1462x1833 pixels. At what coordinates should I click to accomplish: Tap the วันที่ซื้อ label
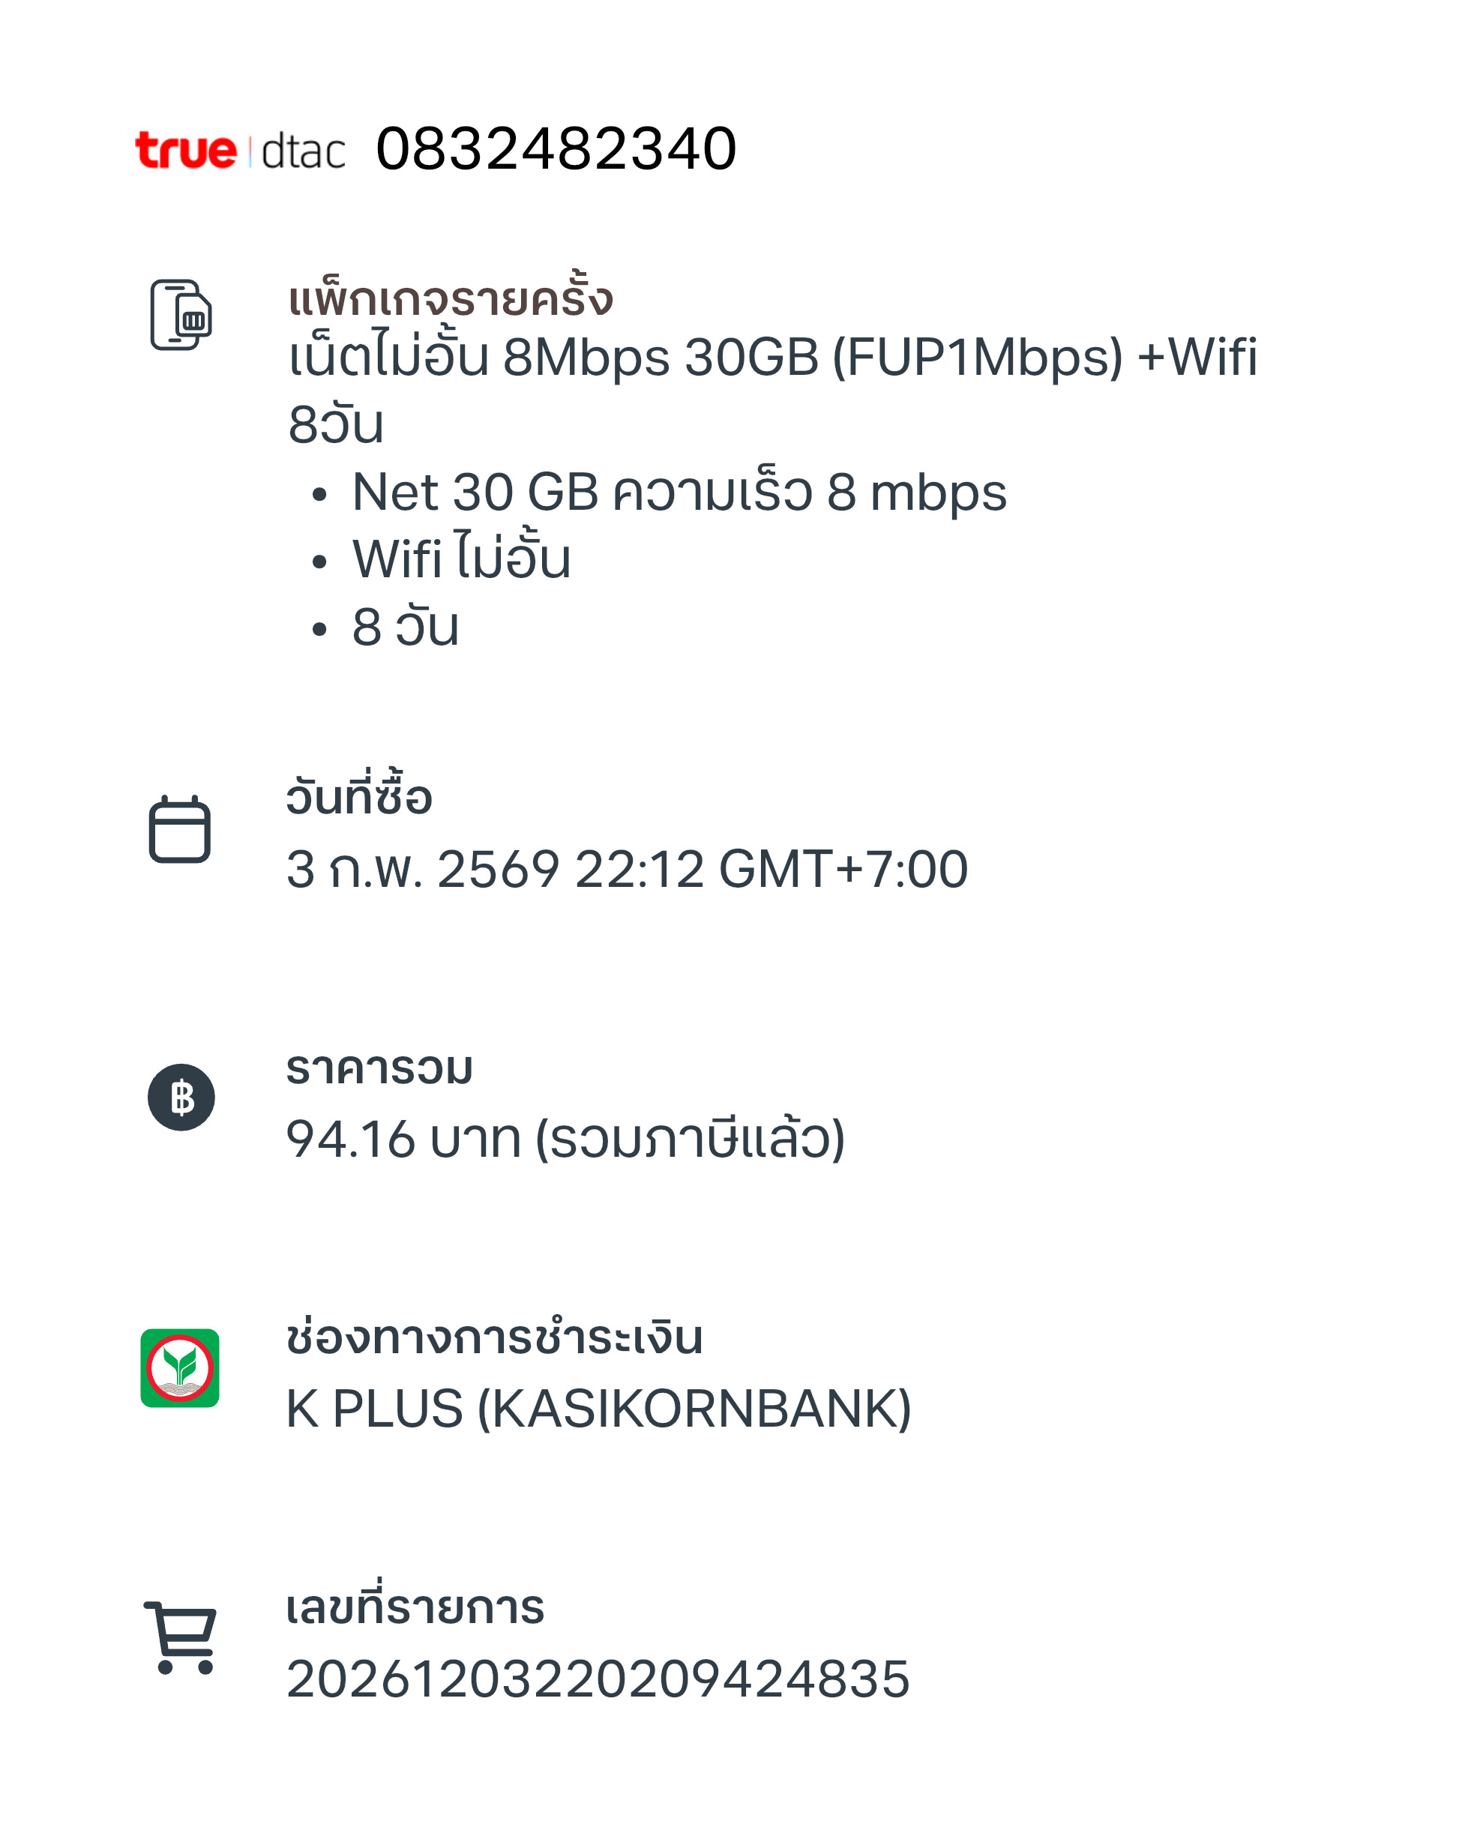[x=358, y=795]
